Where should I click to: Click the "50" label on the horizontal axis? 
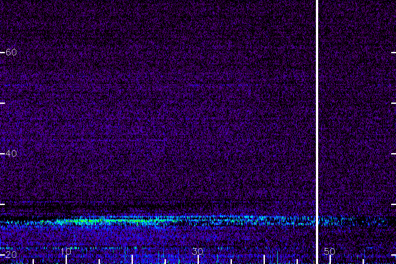[330, 251]
